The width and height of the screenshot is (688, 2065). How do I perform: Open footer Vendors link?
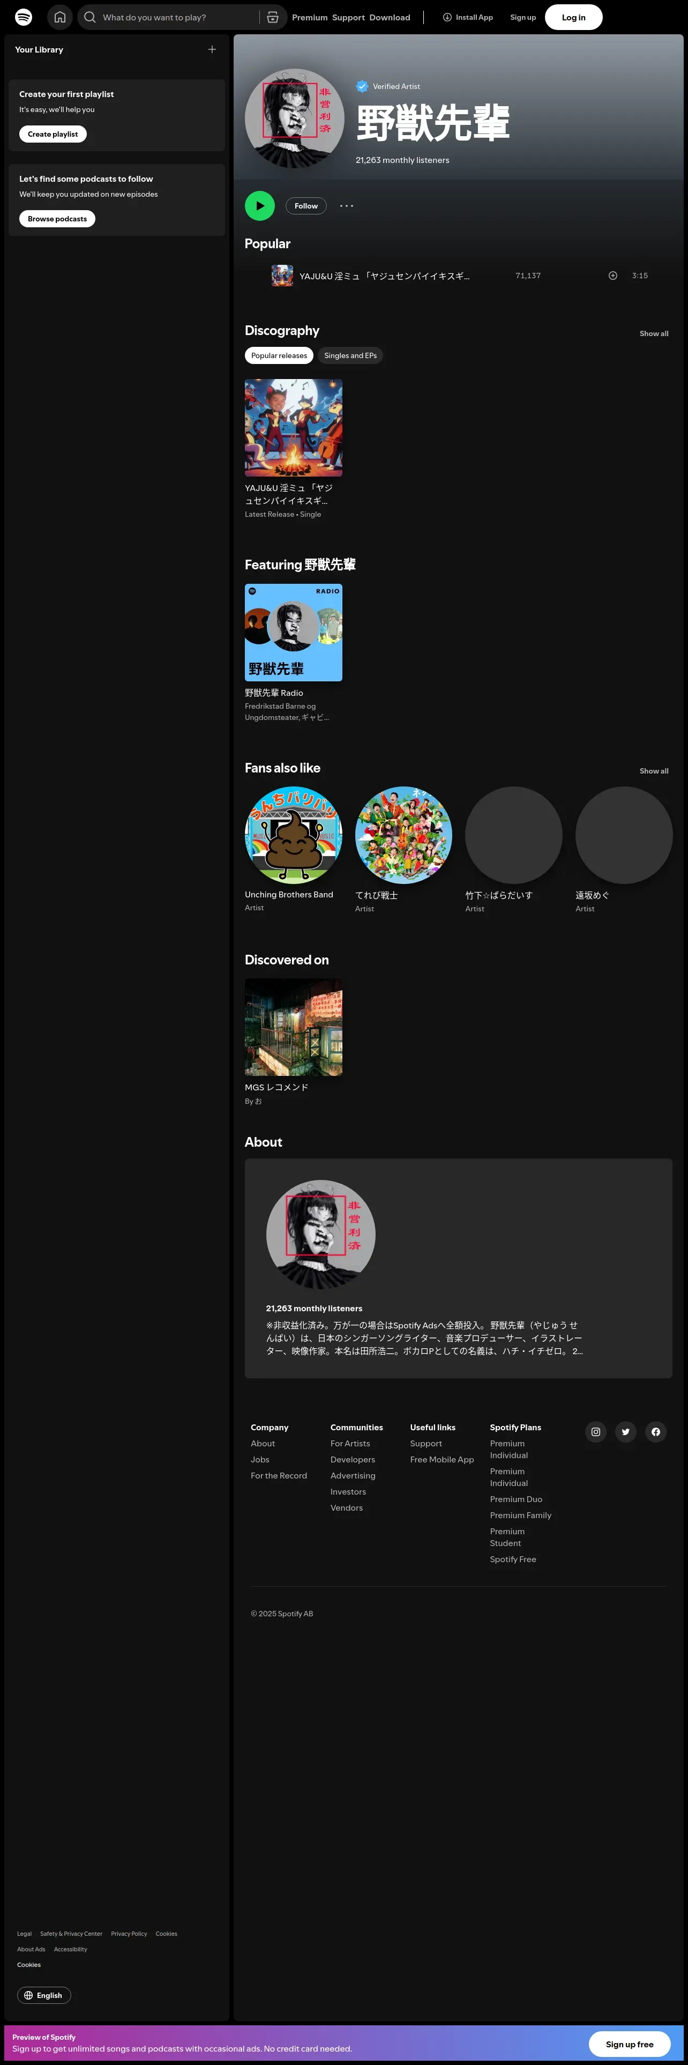[x=346, y=1508]
